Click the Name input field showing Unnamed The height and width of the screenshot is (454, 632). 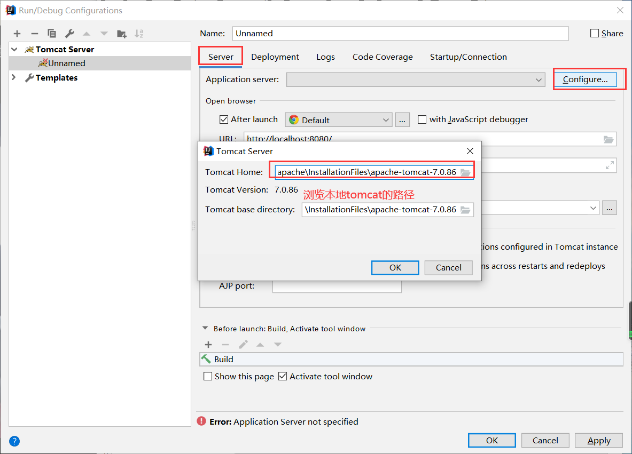click(x=400, y=33)
